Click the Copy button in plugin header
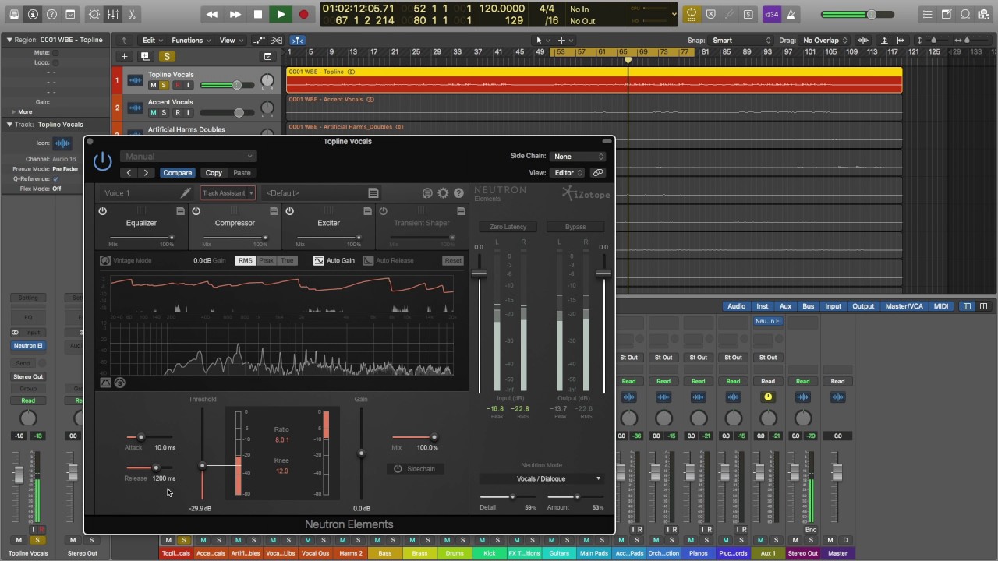Image resolution: width=998 pixels, height=561 pixels. (x=214, y=173)
